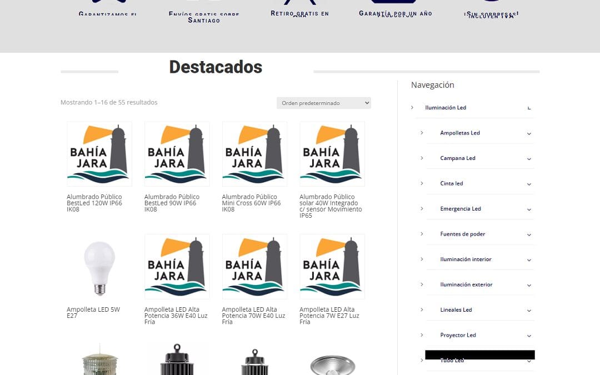This screenshot has height=375, width=600.
Task: Click Ampolleta LED Alta Potencia 7W E27 title
Action: [x=329, y=316]
